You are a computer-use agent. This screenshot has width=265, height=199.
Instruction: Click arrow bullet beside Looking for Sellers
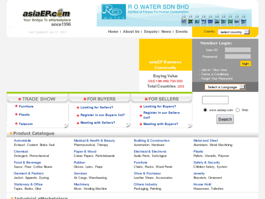[x=78, y=108]
